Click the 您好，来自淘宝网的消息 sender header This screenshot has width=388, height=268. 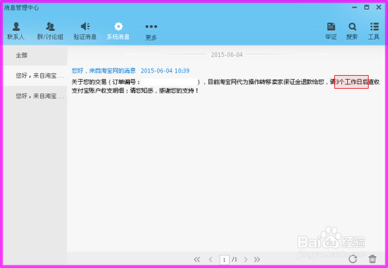103,71
